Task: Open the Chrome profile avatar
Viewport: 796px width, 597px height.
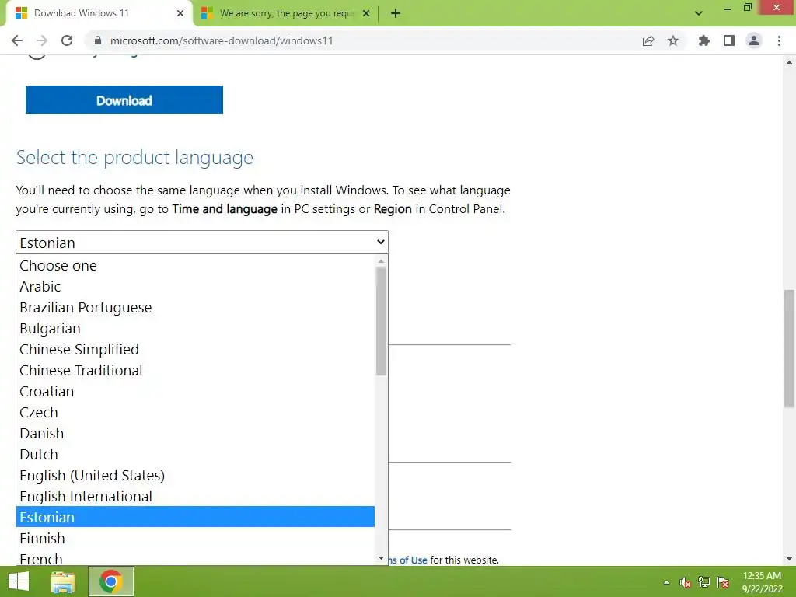Action: point(754,40)
